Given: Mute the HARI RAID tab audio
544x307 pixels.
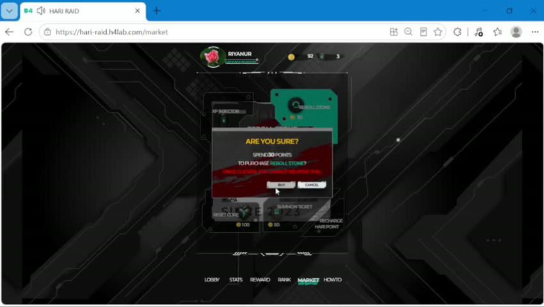Looking at the screenshot, I should pyautogui.click(x=41, y=11).
